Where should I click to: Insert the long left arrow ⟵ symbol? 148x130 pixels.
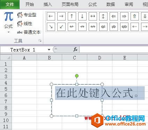click(x=135, y=27)
